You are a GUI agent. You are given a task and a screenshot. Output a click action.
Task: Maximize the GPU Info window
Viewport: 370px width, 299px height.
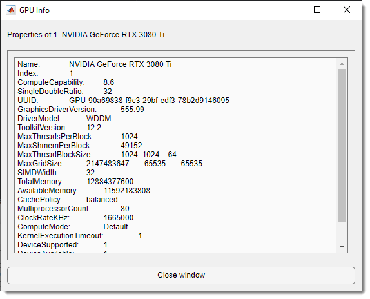tap(317, 10)
